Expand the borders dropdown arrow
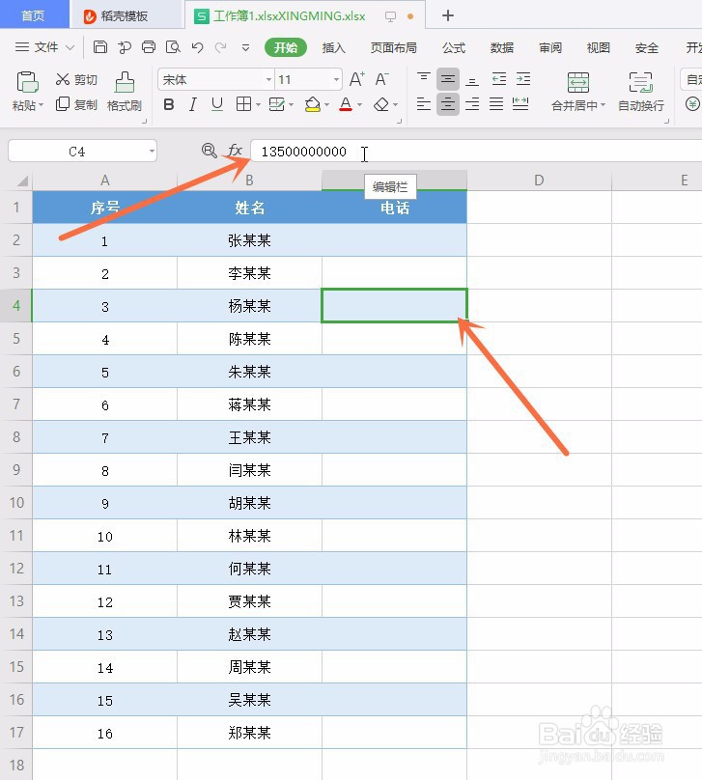The height and width of the screenshot is (780, 702). 258,105
